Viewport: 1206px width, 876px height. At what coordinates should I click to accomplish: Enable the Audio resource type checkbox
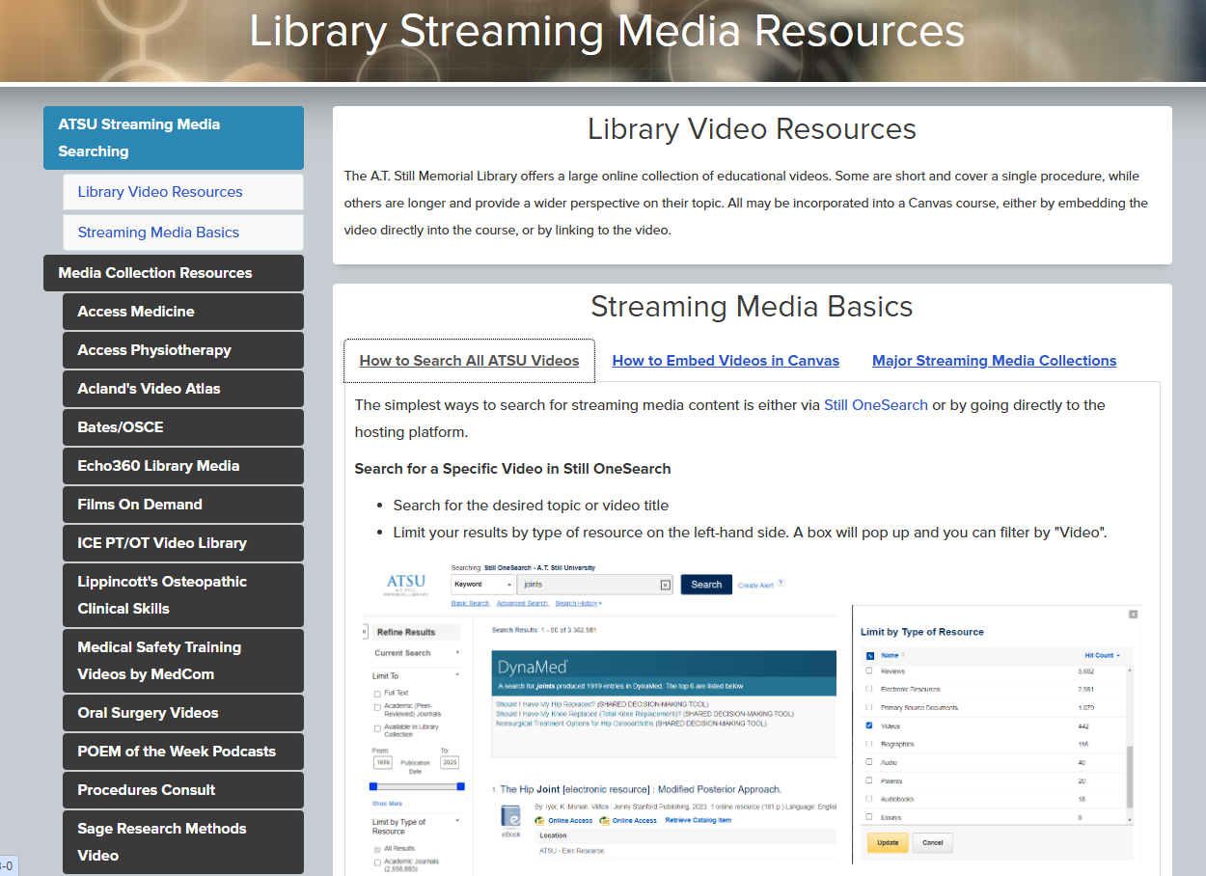[x=869, y=762]
